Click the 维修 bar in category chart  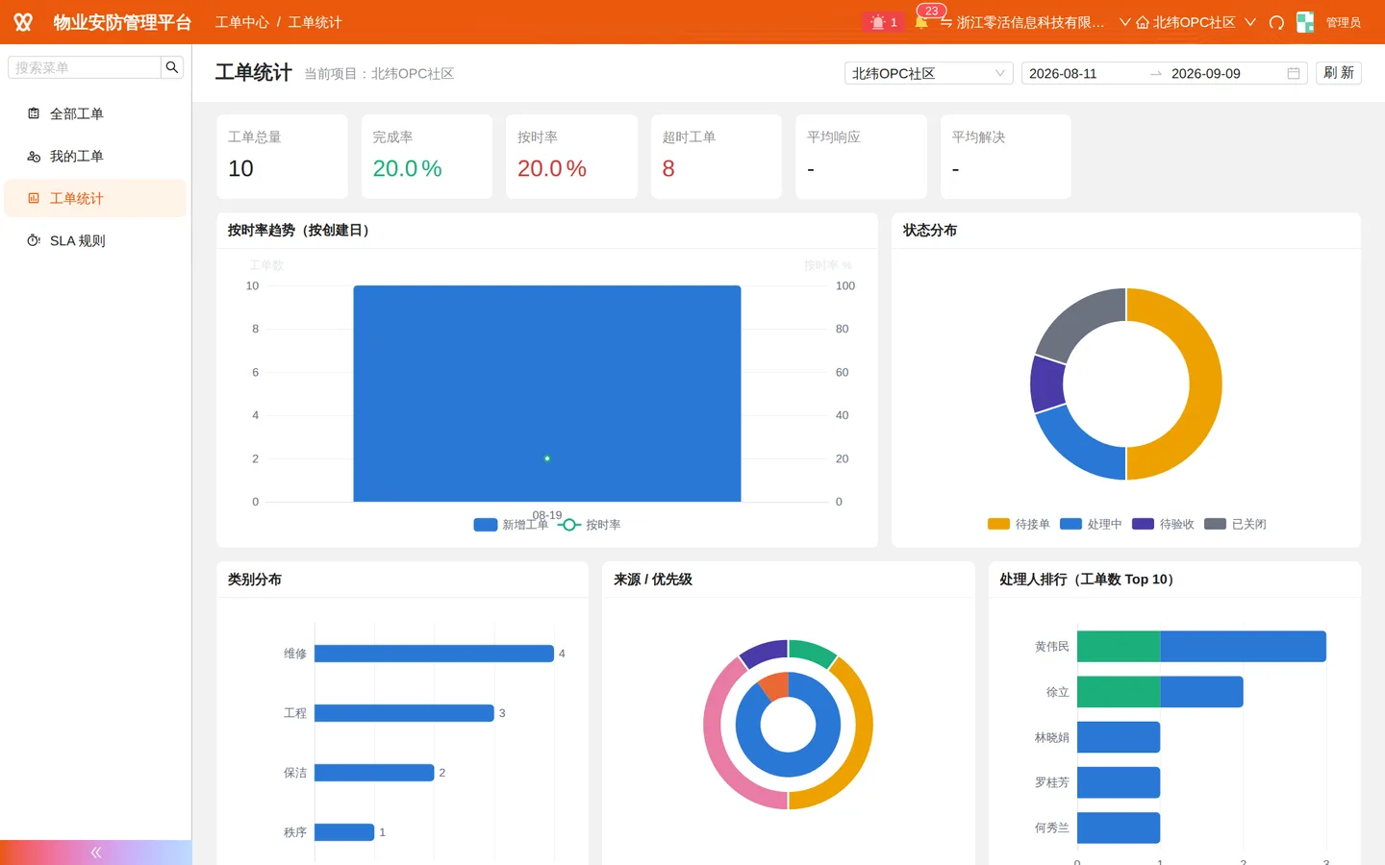click(x=434, y=654)
